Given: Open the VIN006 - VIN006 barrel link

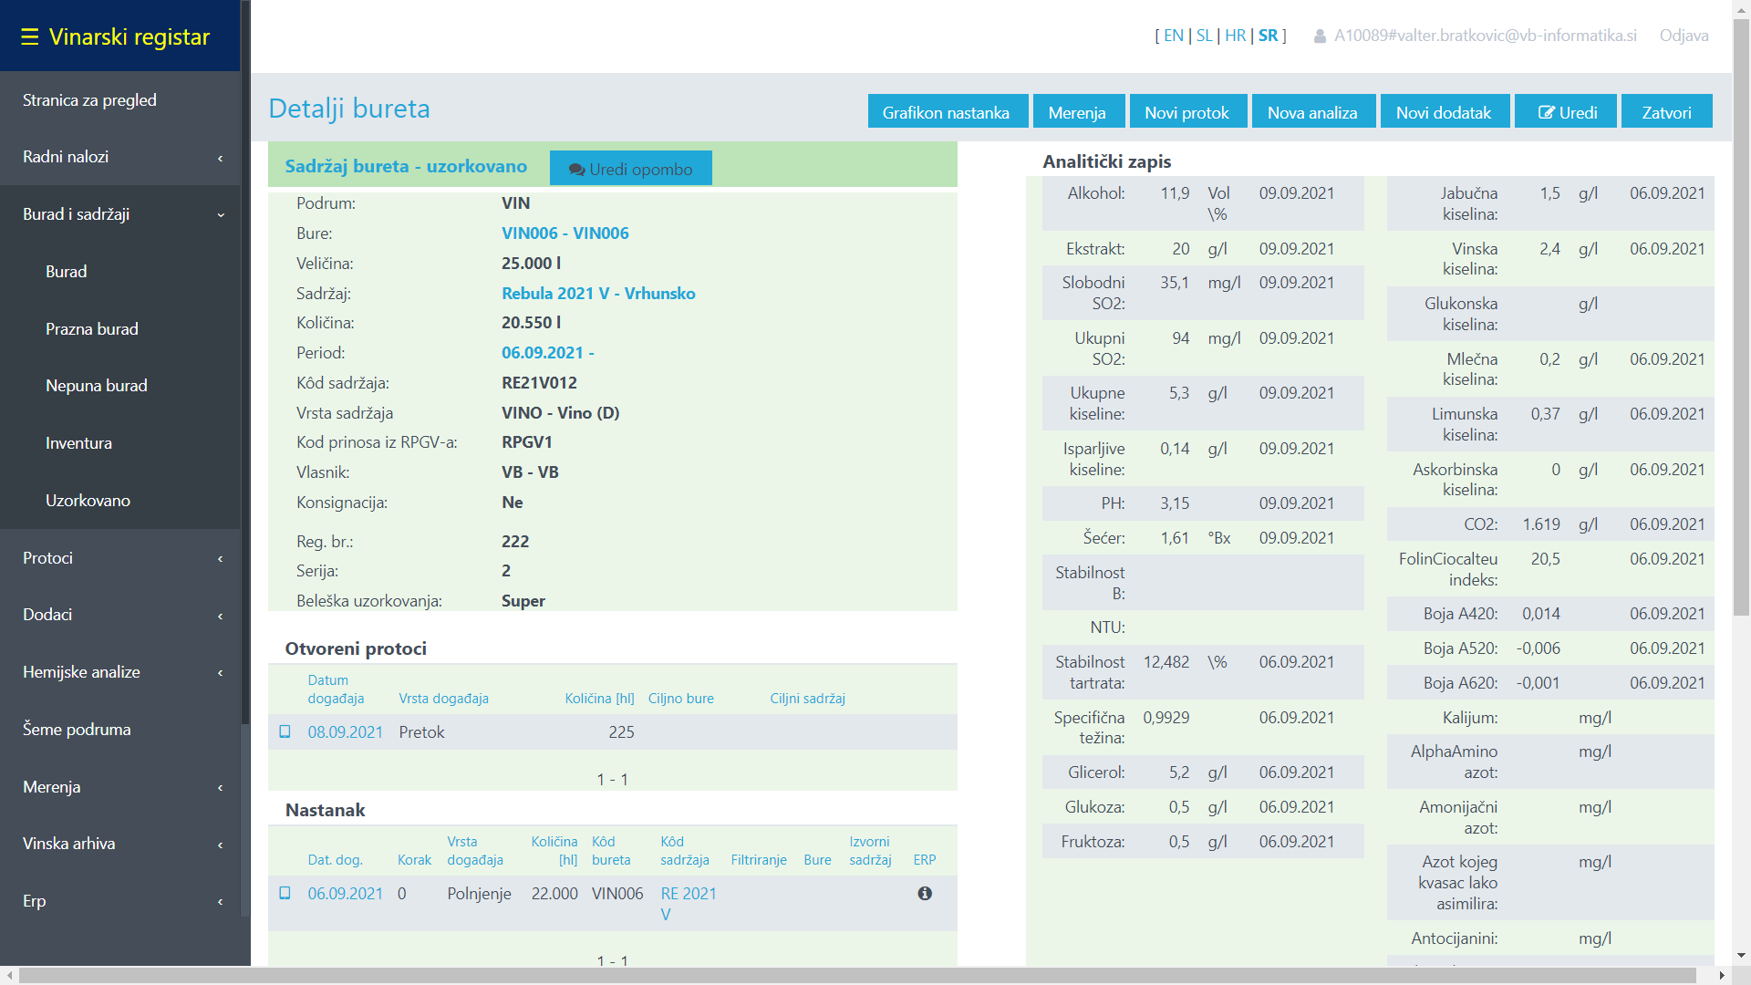Looking at the screenshot, I should point(565,233).
